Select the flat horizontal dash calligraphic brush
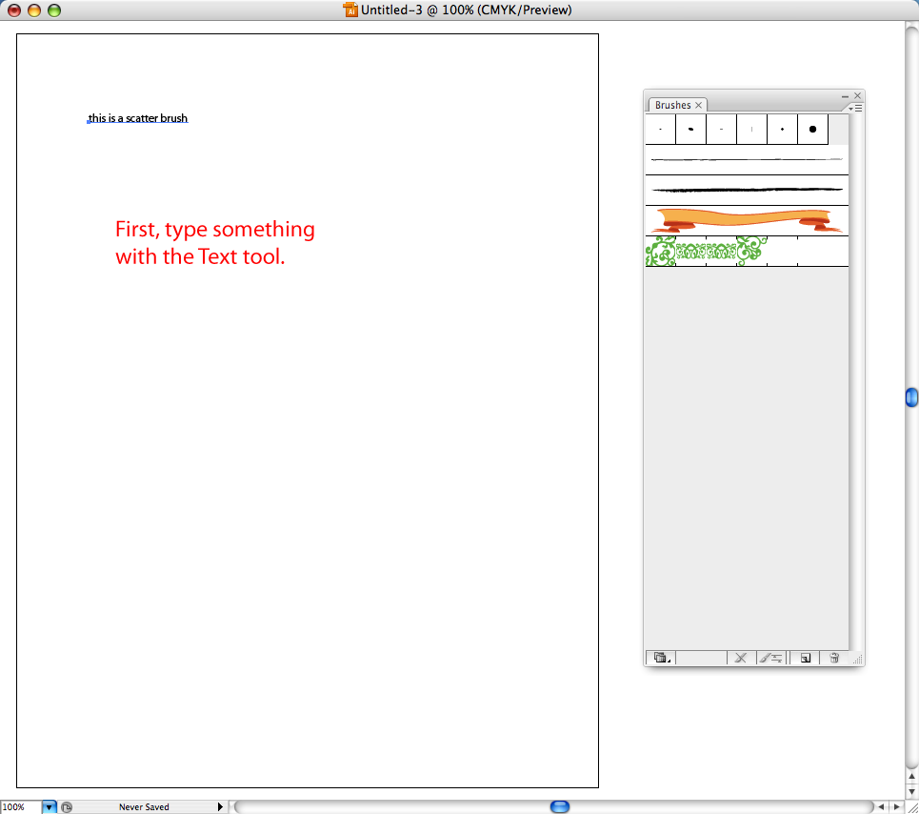 (722, 129)
